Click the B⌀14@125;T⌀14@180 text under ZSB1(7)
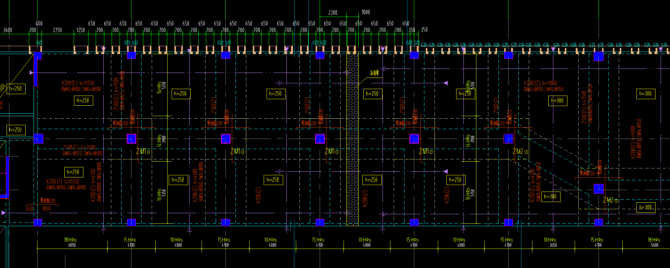 tap(82, 153)
